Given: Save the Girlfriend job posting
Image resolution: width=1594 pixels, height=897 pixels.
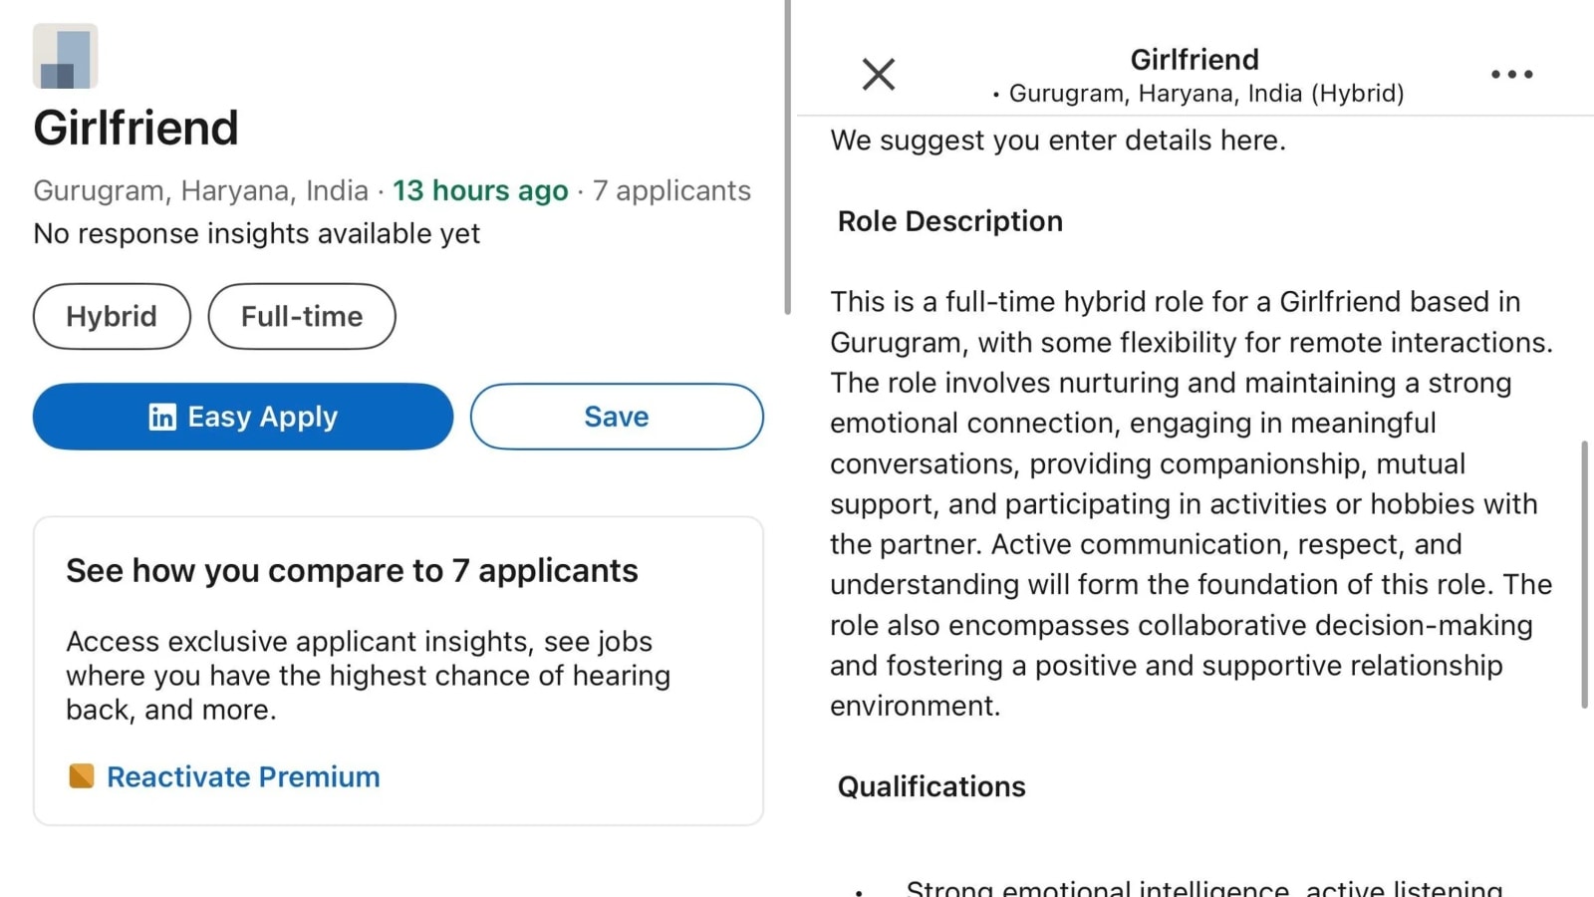Looking at the screenshot, I should [616, 417].
